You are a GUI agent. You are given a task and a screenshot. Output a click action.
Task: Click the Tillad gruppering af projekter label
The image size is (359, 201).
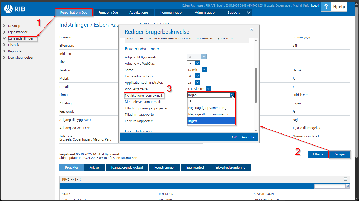[x=147, y=108]
